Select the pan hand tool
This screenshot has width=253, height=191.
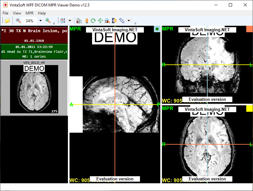86,21
